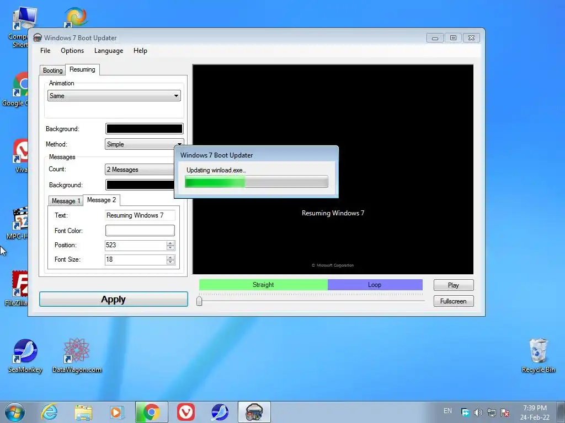565x423 pixels.
Task: Decrease the Position value with down arrow
Action: (x=170, y=248)
